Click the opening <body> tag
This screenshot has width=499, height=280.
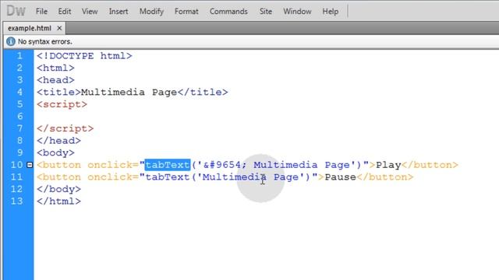(x=55, y=152)
